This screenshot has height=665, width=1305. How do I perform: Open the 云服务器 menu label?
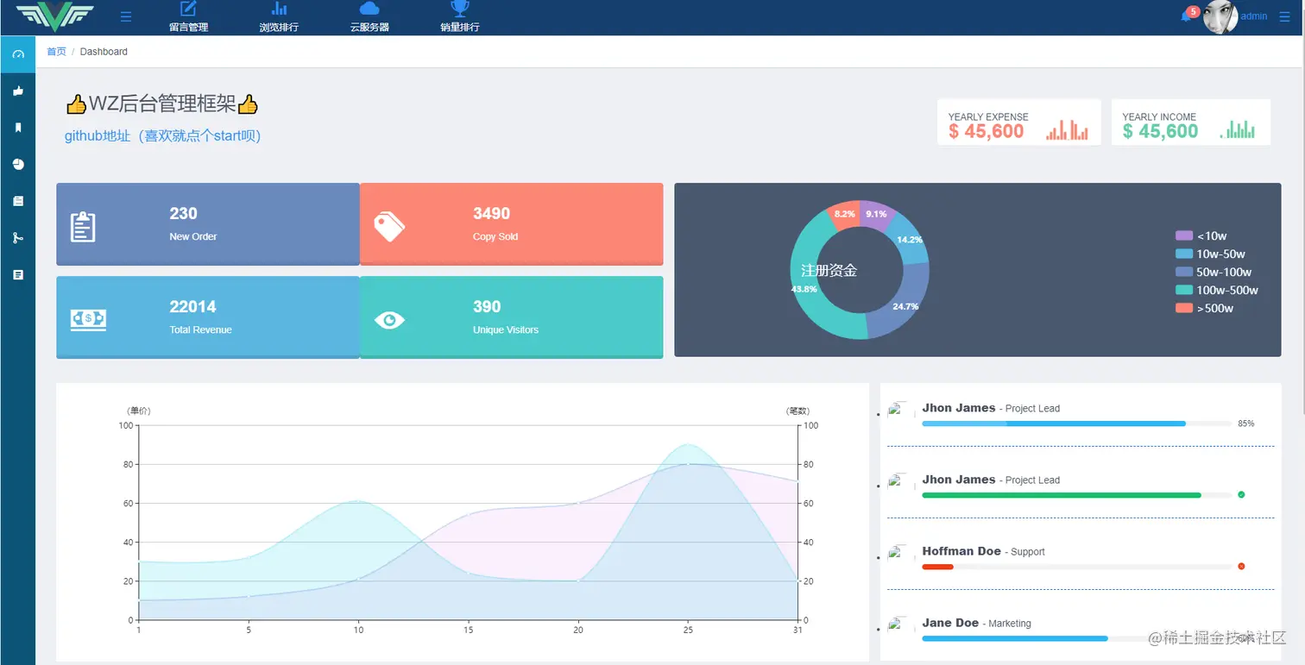pyautogui.click(x=369, y=27)
